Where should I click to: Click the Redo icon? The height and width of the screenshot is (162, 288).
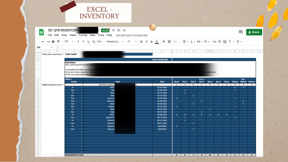pyautogui.click(x=48, y=42)
